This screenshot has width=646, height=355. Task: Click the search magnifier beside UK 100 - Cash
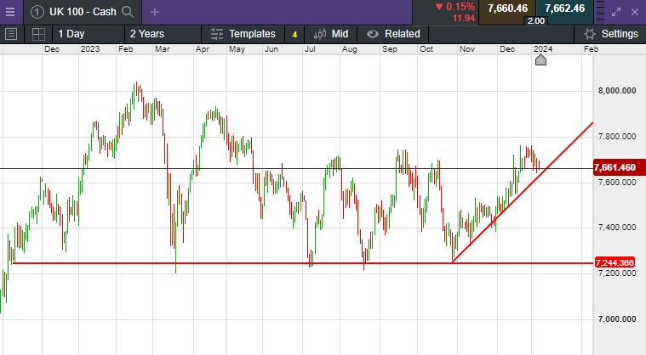click(128, 12)
